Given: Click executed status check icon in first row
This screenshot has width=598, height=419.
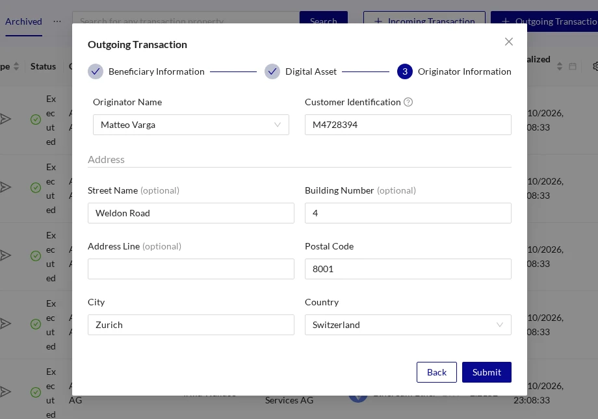Looking at the screenshot, I should coord(36,120).
